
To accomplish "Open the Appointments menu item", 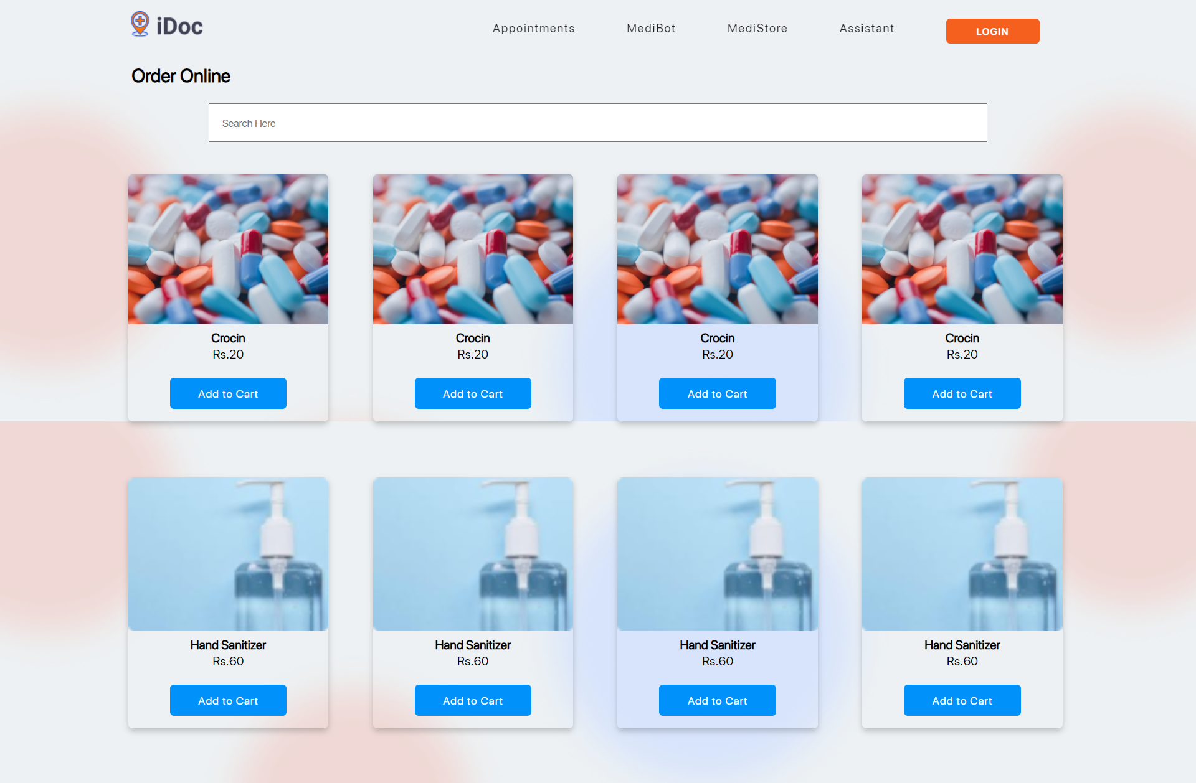I will pos(533,29).
